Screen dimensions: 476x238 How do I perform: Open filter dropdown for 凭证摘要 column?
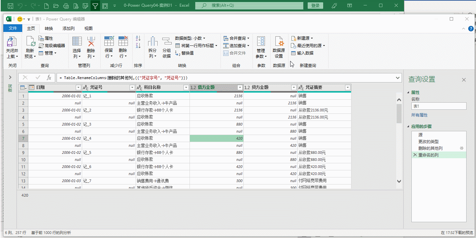[x=347, y=88]
